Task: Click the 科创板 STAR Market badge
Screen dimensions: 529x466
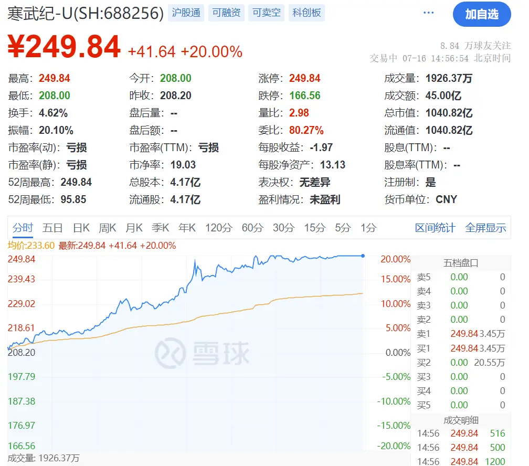Action: click(x=306, y=12)
